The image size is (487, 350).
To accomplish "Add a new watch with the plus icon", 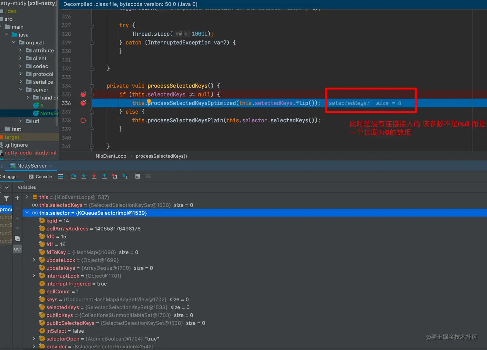I will [x=17, y=198].
